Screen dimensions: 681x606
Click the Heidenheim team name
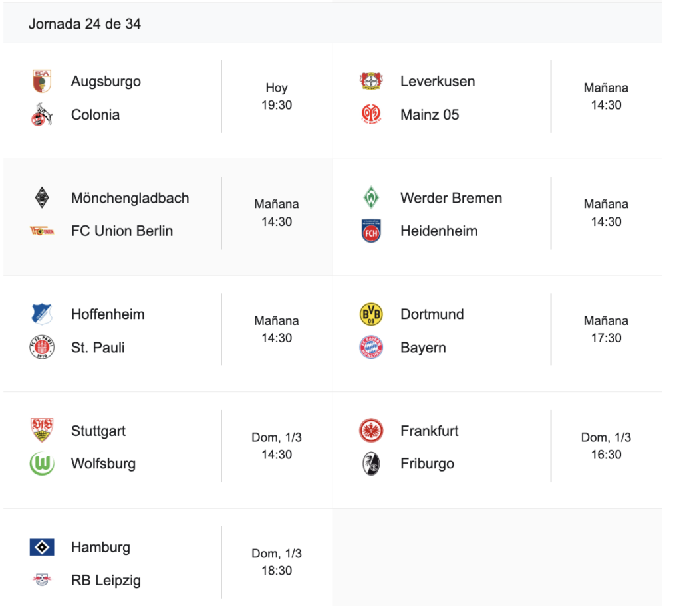click(x=439, y=231)
